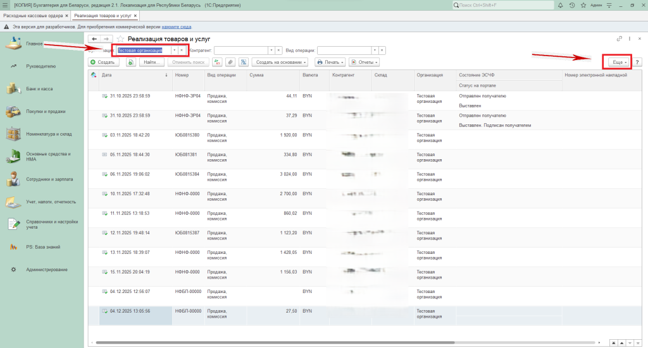Open the Покупки и продажи menu section
Screen dimensions: 648x348
tap(46, 112)
